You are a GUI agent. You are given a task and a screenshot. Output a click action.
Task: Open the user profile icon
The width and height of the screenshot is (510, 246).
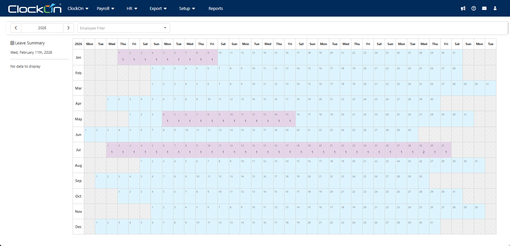click(x=495, y=9)
